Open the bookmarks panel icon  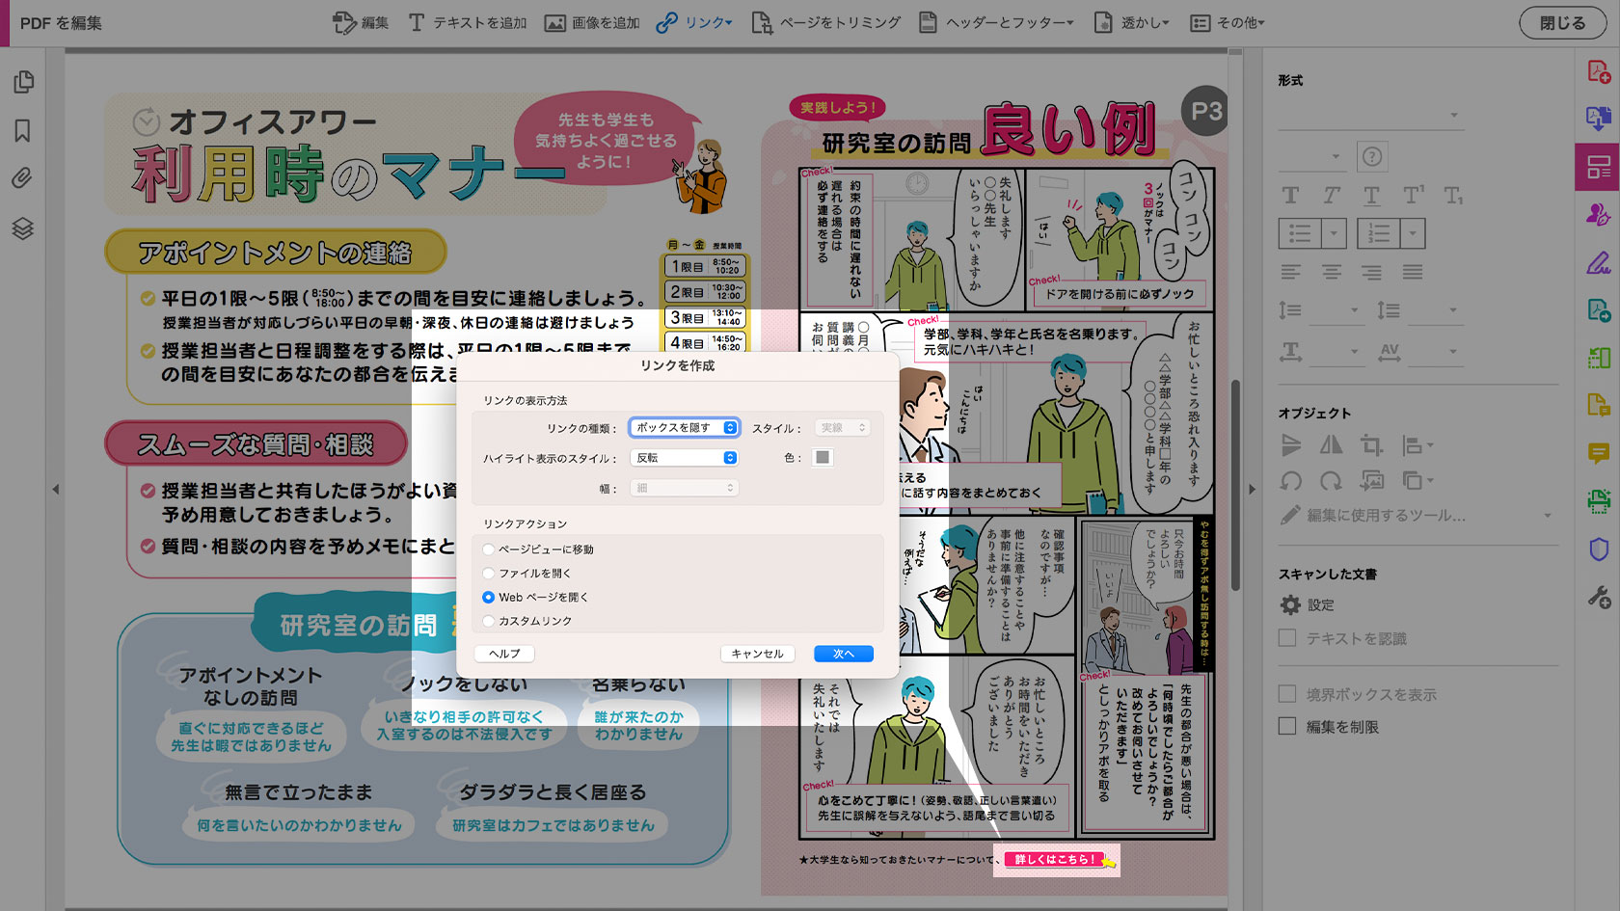tap(23, 130)
